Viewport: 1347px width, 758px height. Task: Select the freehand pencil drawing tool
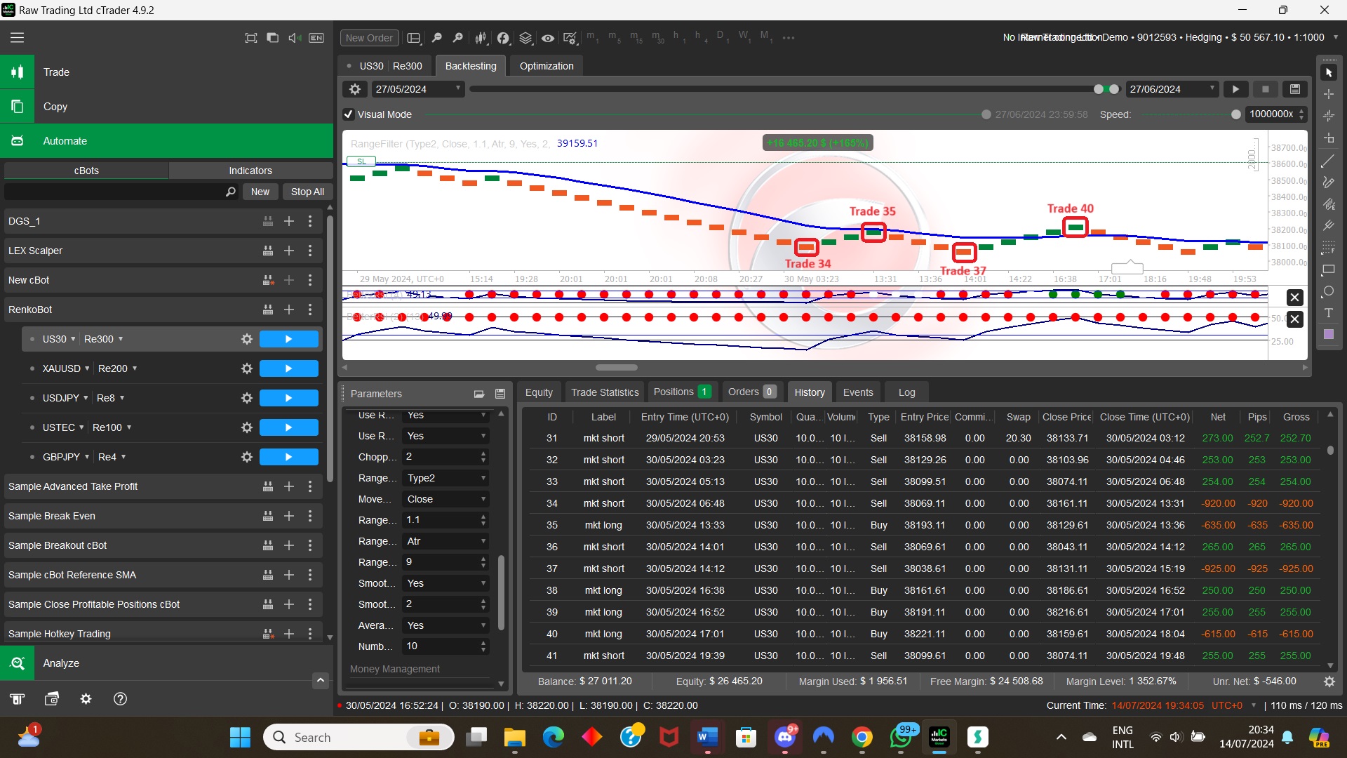[1329, 182]
